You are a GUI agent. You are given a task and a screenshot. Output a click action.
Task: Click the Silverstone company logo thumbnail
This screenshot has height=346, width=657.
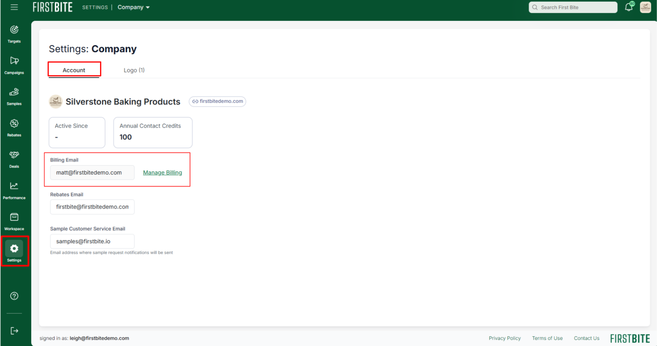pyautogui.click(x=56, y=102)
